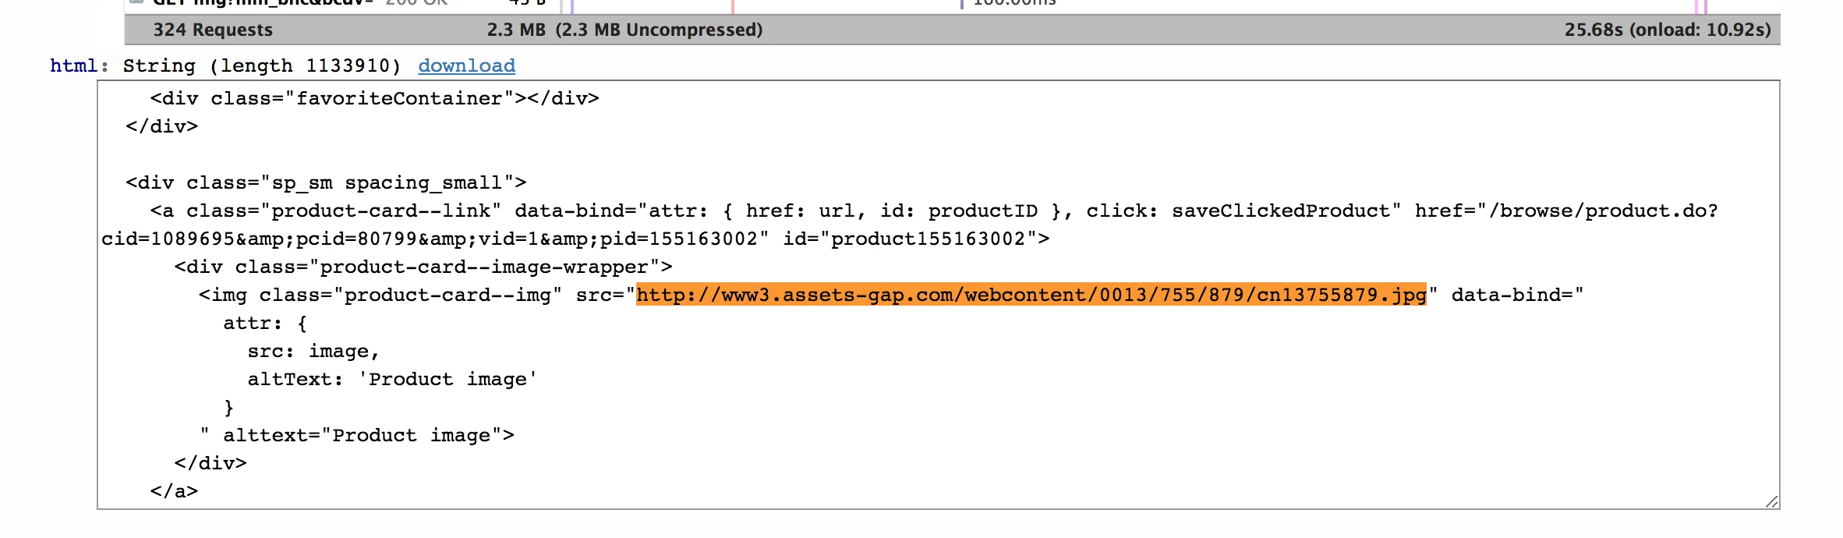Click the product-card--link anchor tag line
This screenshot has width=1843, height=538.
point(702,211)
